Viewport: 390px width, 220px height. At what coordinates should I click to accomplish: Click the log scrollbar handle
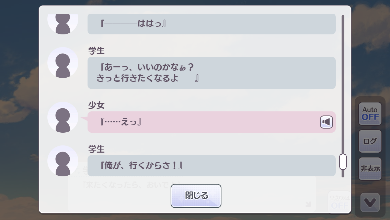(343, 162)
